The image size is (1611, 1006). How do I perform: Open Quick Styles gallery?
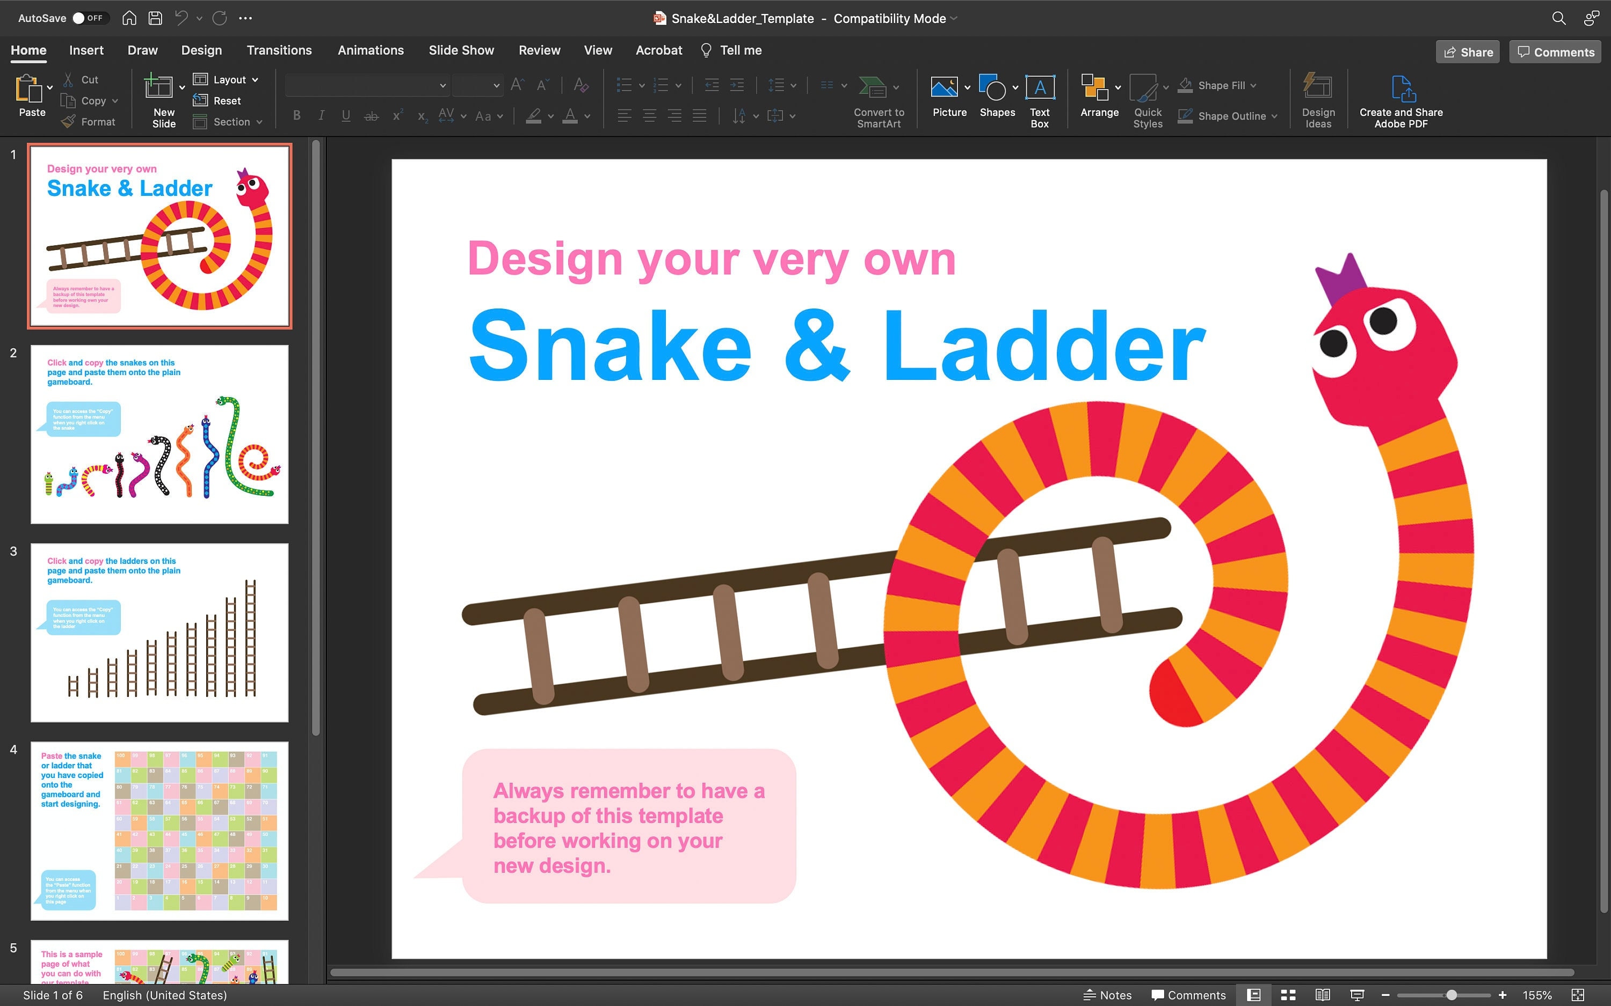[1148, 100]
